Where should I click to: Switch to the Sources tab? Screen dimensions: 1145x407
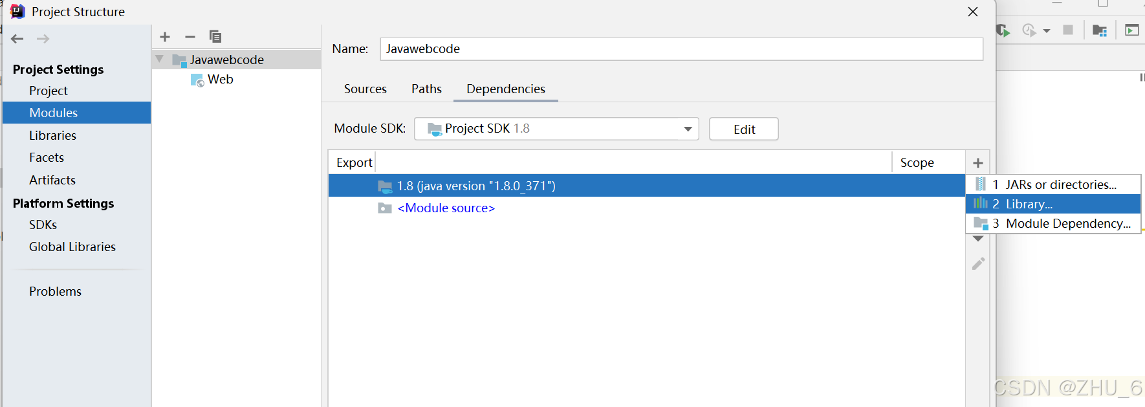click(x=365, y=89)
